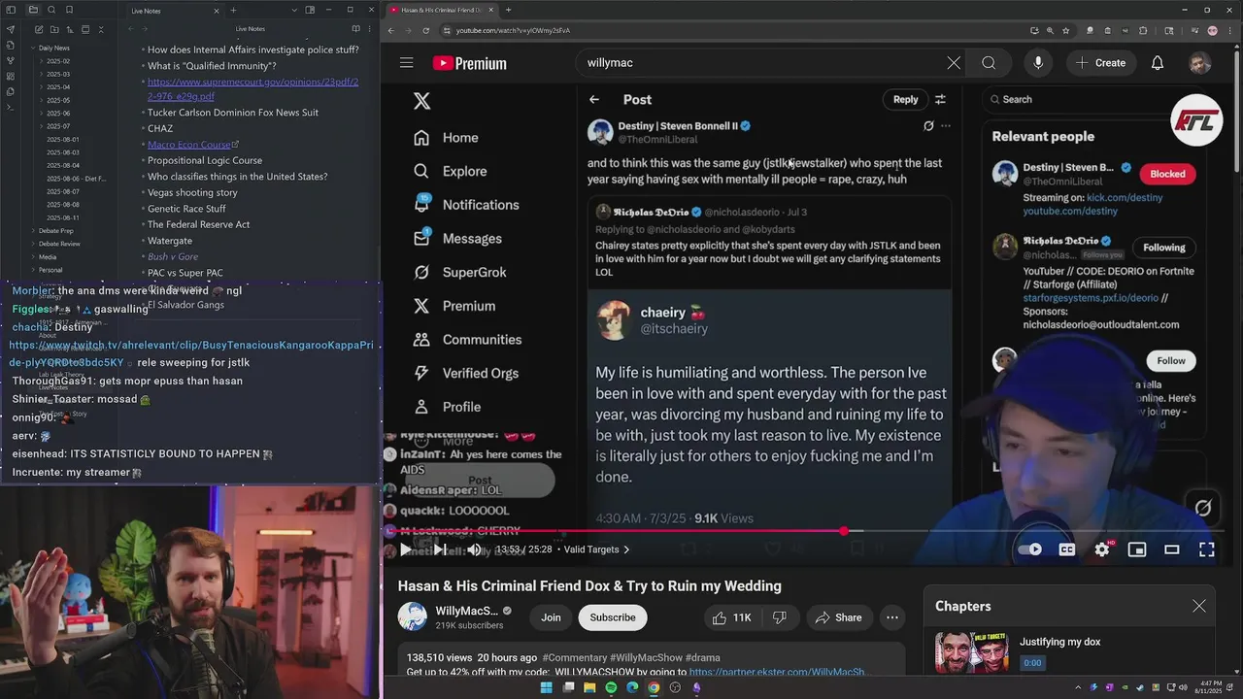Toggle the miniplayer button
Image resolution: width=1243 pixels, height=699 pixels.
point(1137,549)
